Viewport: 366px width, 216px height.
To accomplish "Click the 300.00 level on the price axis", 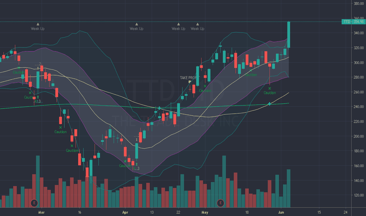I will tap(359, 62).
